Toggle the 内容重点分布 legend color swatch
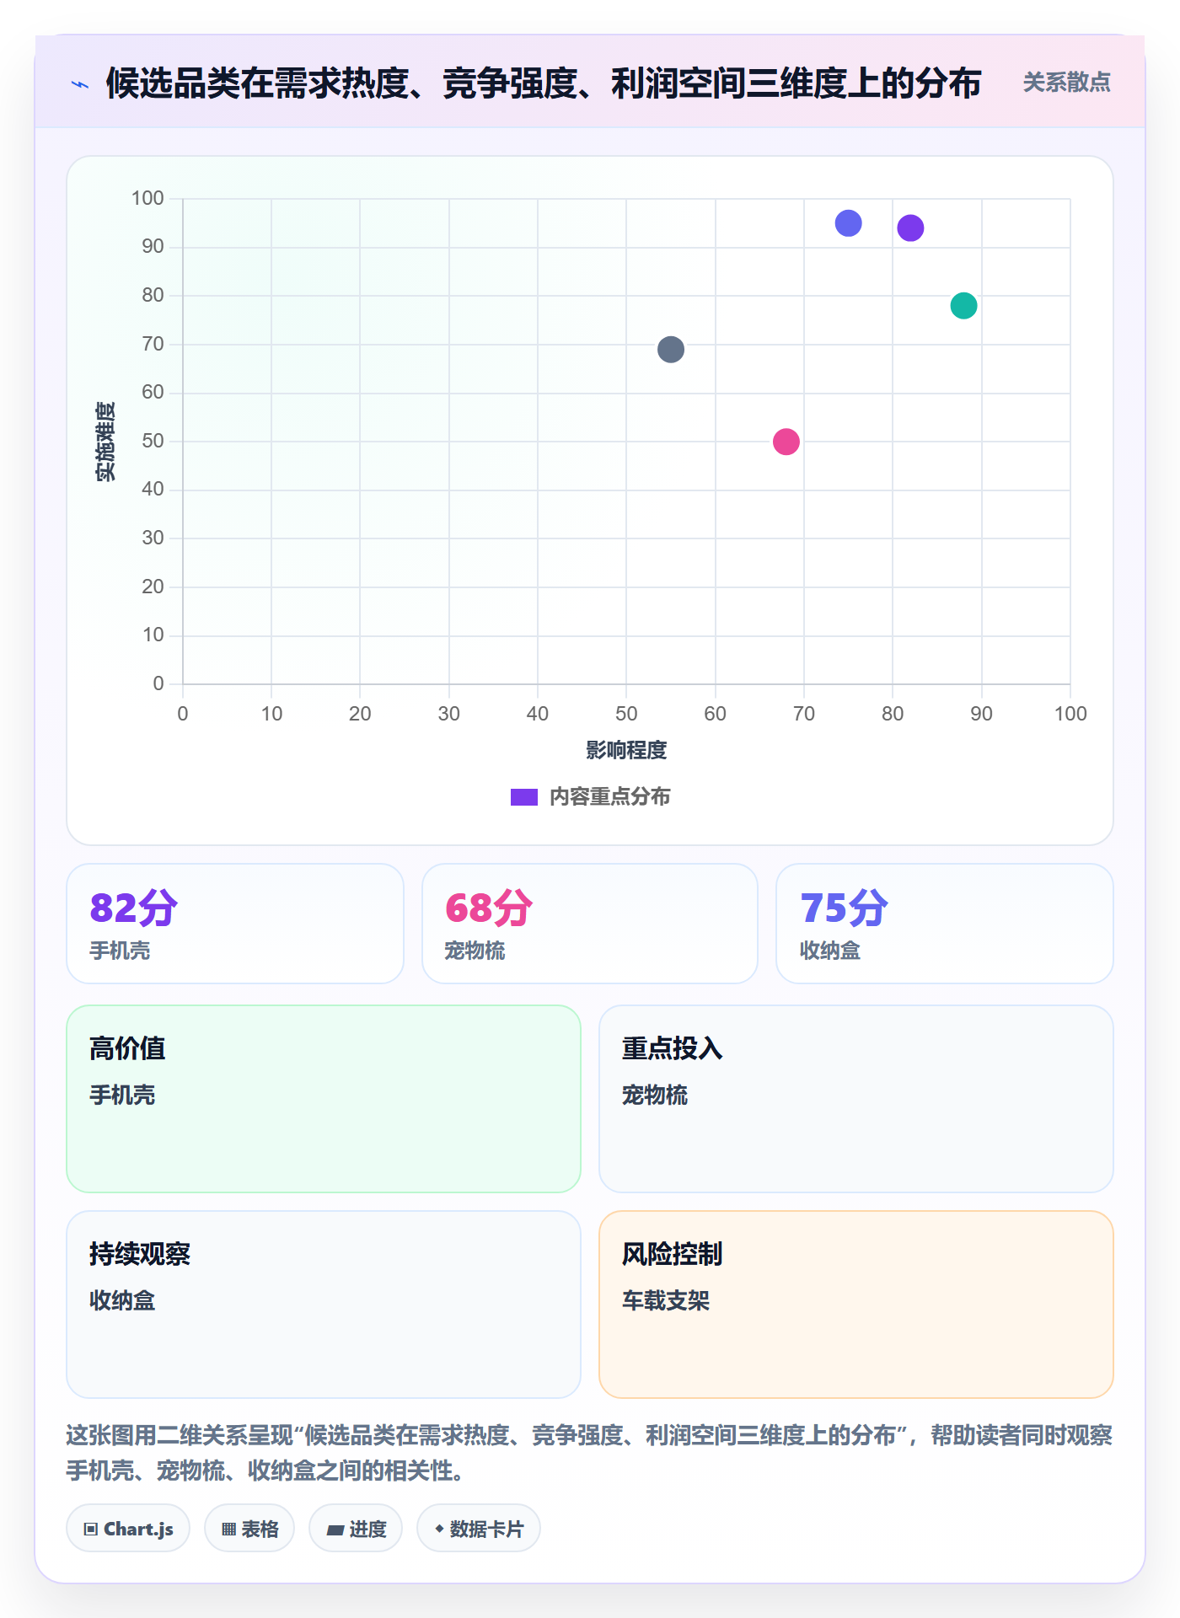 [x=523, y=797]
